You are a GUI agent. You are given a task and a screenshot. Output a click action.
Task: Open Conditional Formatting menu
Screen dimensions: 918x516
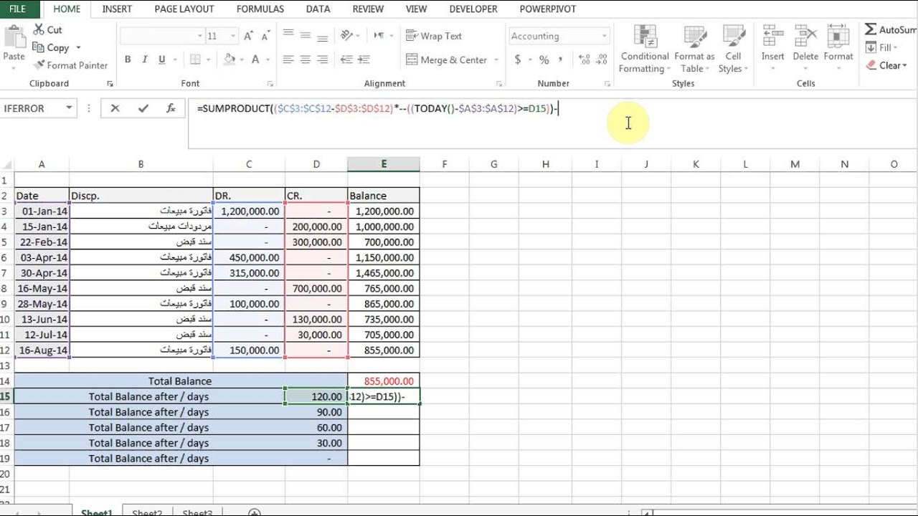(645, 49)
